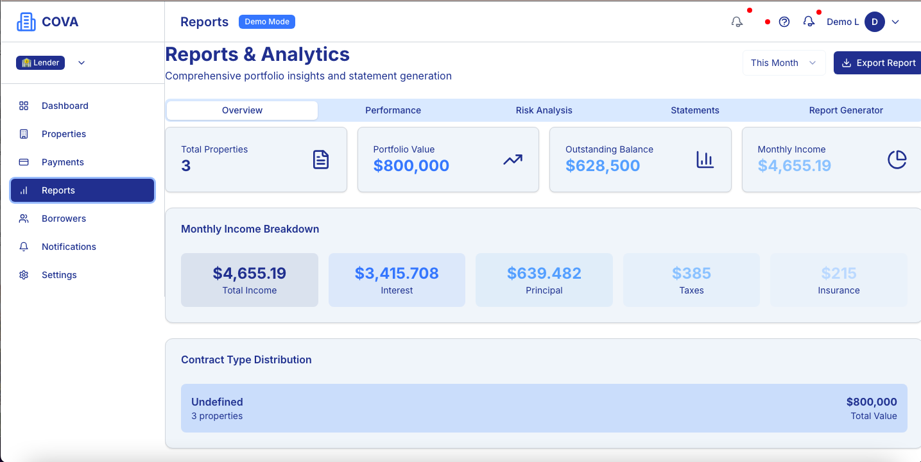Viewport: 921px width, 462px height.
Task: Click the help question-mark icon in the header
Action: click(x=784, y=21)
